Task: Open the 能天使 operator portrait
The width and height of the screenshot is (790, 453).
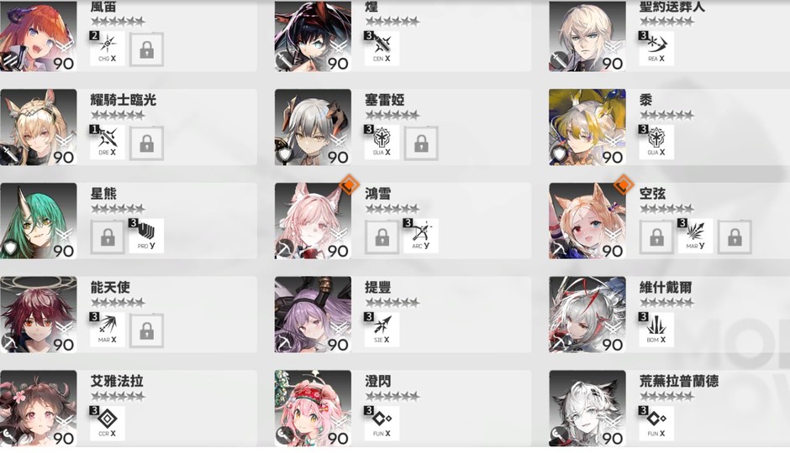Action: click(39, 315)
